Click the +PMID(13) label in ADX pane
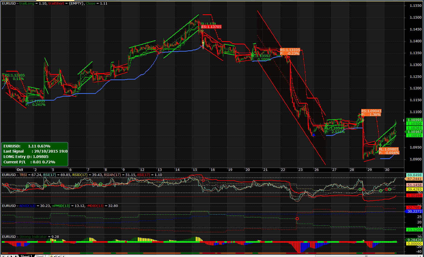The height and width of the screenshot is (257, 424). pos(61,206)
